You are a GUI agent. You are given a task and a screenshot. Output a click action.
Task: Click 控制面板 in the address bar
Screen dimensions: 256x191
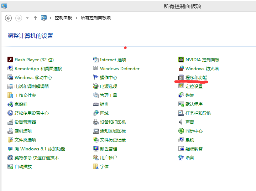coord(63,18)
